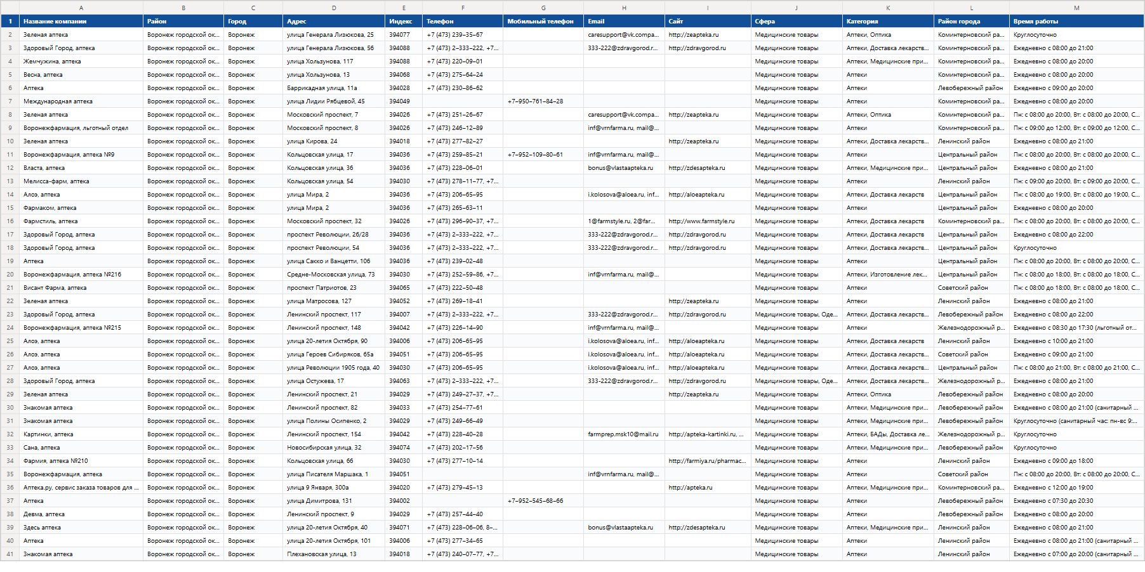
Task: Select the cell 'Фармаком, аптека'
Action: coord(81,208)
